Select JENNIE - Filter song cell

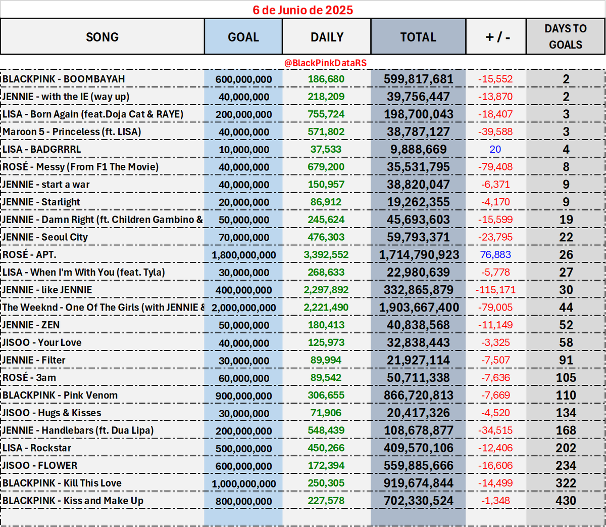pyautogui.click(x=103, y=360)
